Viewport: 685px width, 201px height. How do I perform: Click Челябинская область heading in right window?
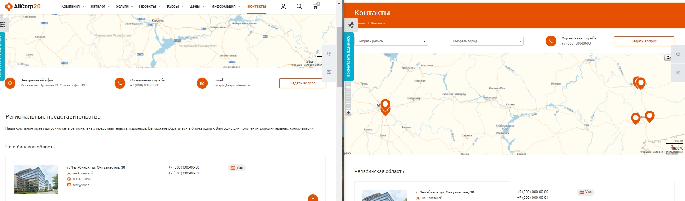click(x=379, y=171)
